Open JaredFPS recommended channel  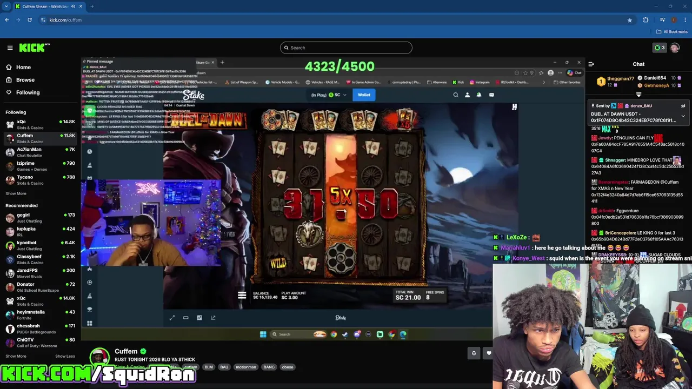(x=41, y=273)
